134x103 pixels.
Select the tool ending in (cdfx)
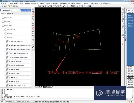point(18,45)
